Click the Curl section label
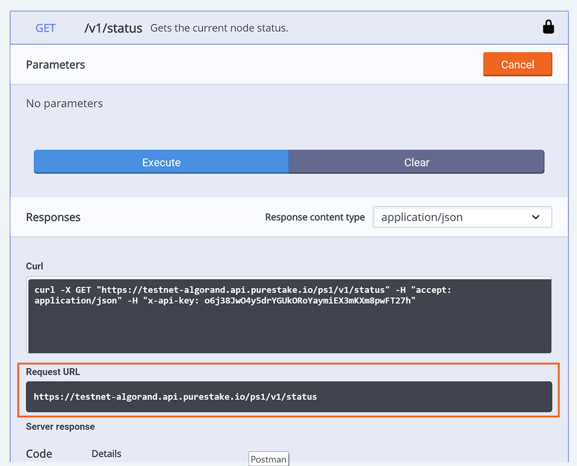This screenshot has width=577, height=466. click(x=34, y=266)
